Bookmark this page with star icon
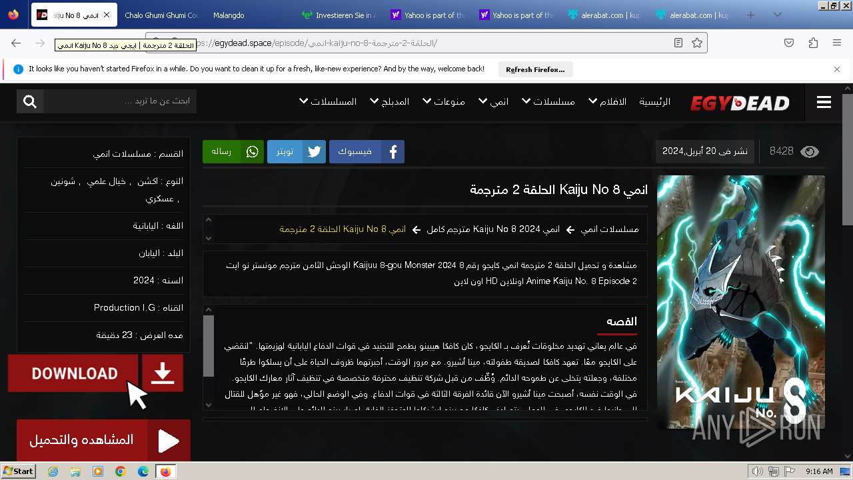This screenshot has width=853, height=480. (x=697, y=43)
